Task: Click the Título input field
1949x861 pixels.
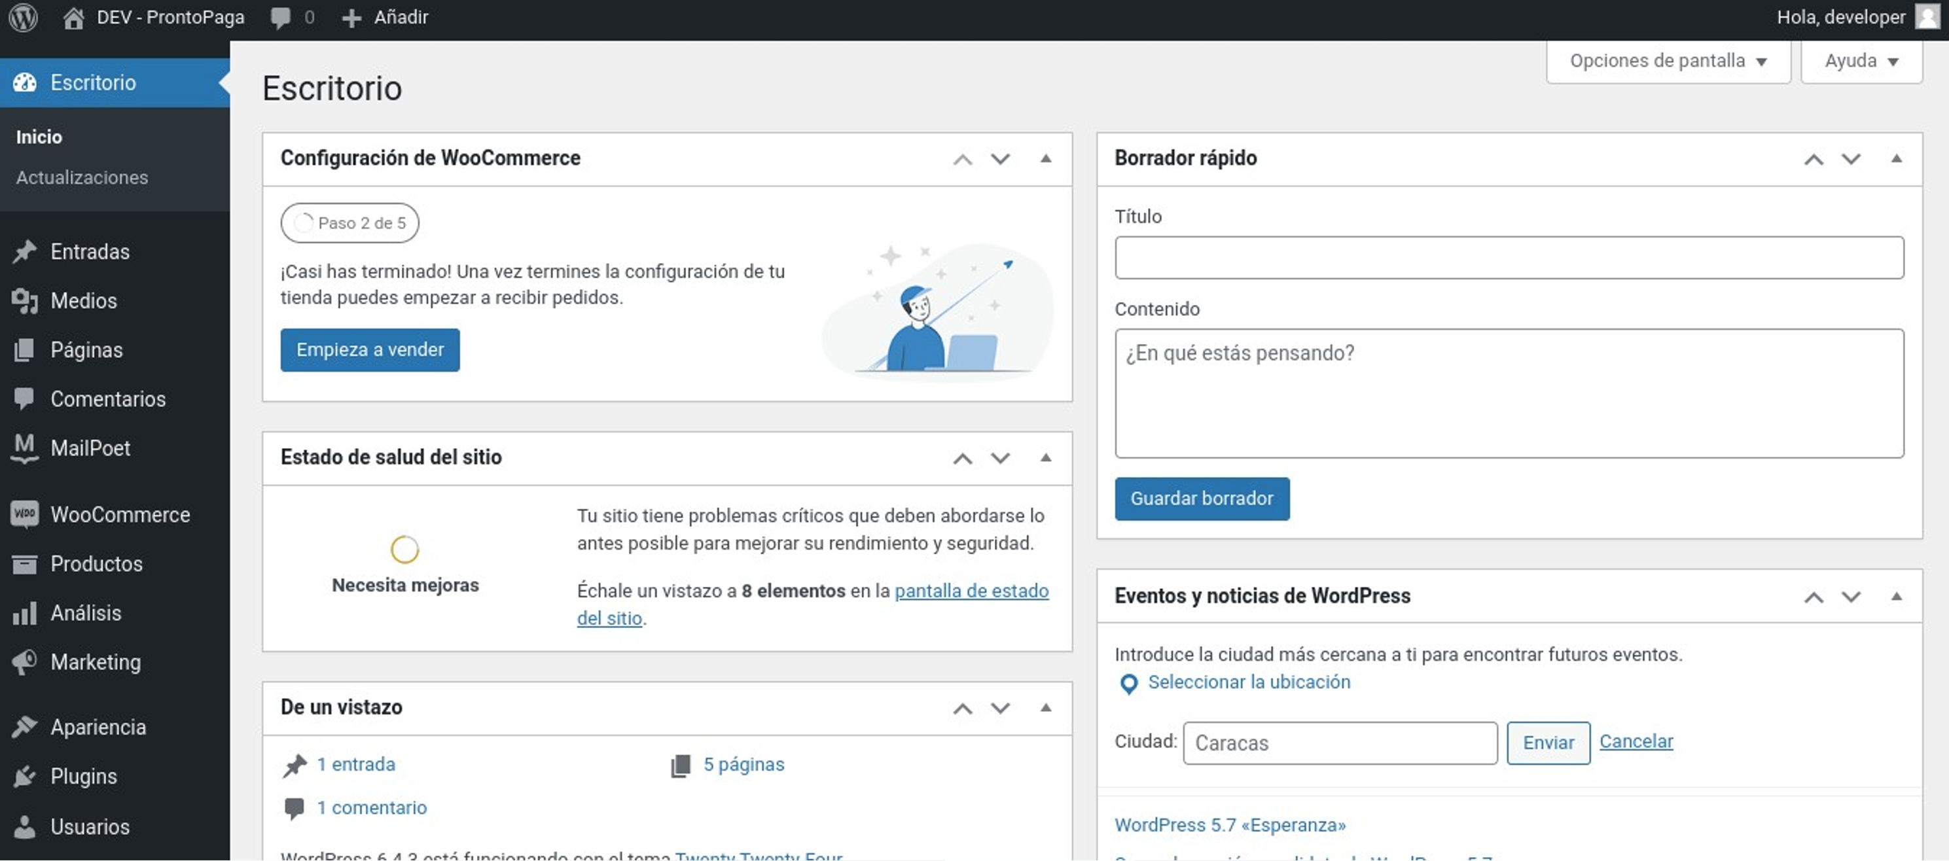Action: click(1508, 257)
